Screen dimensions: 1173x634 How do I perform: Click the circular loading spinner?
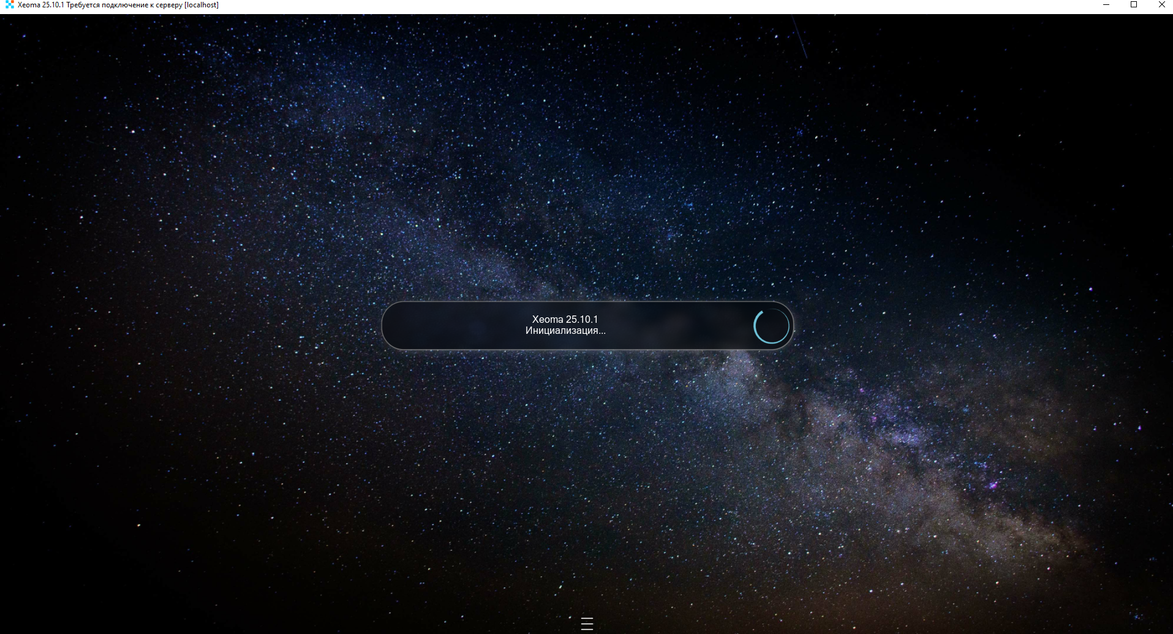tap(771, 326)
